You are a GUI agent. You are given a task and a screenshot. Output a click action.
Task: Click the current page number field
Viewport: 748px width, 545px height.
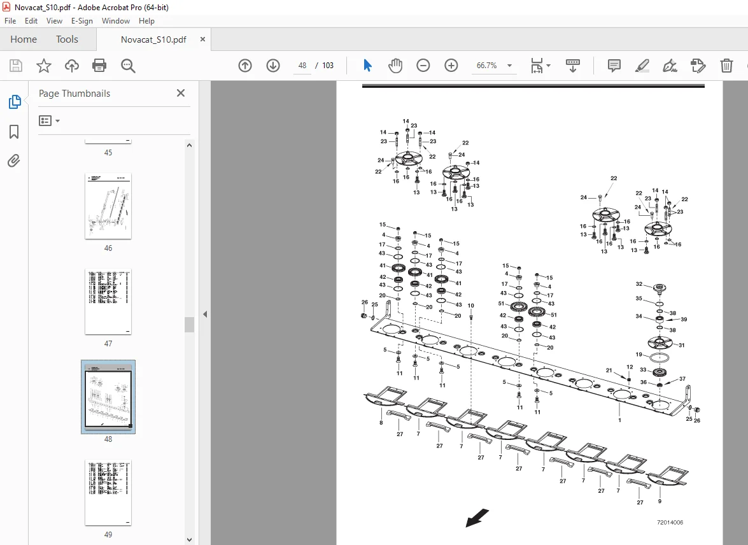click(302, 66)
